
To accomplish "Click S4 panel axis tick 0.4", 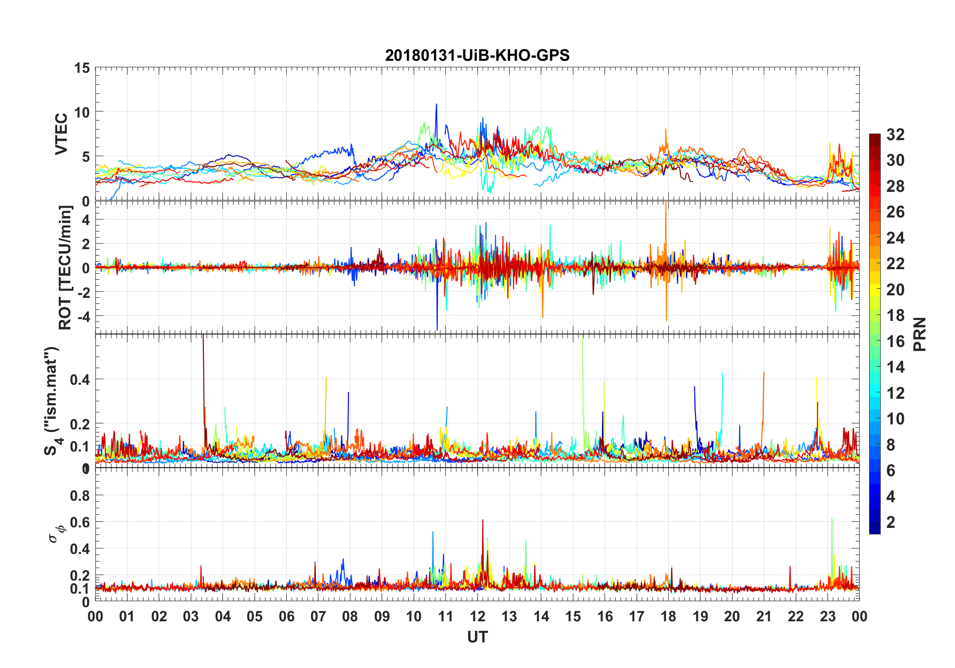I will pyautogui.click(x=80, y=379).
